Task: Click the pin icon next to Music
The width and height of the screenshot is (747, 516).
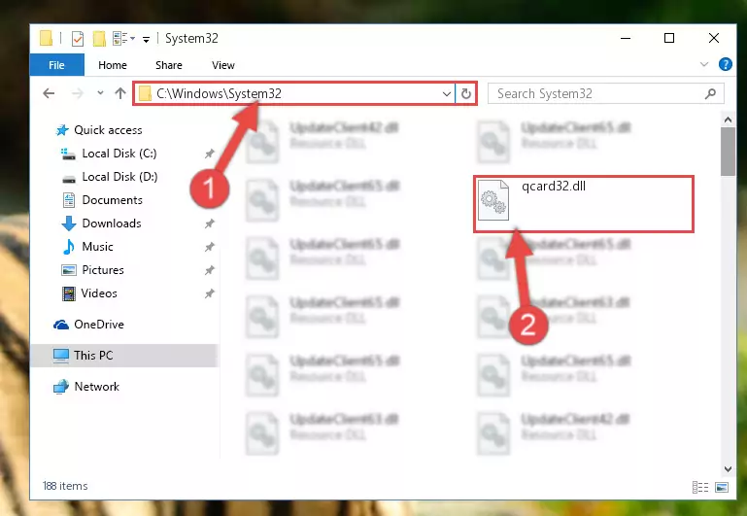Action: (209, 247)
